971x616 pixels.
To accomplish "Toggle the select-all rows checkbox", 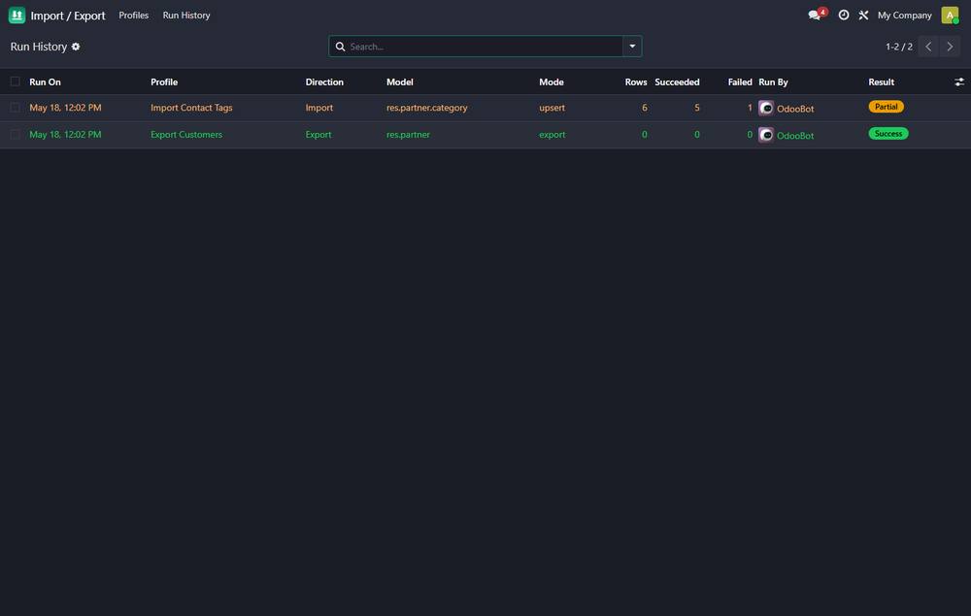I will point(15,81).
